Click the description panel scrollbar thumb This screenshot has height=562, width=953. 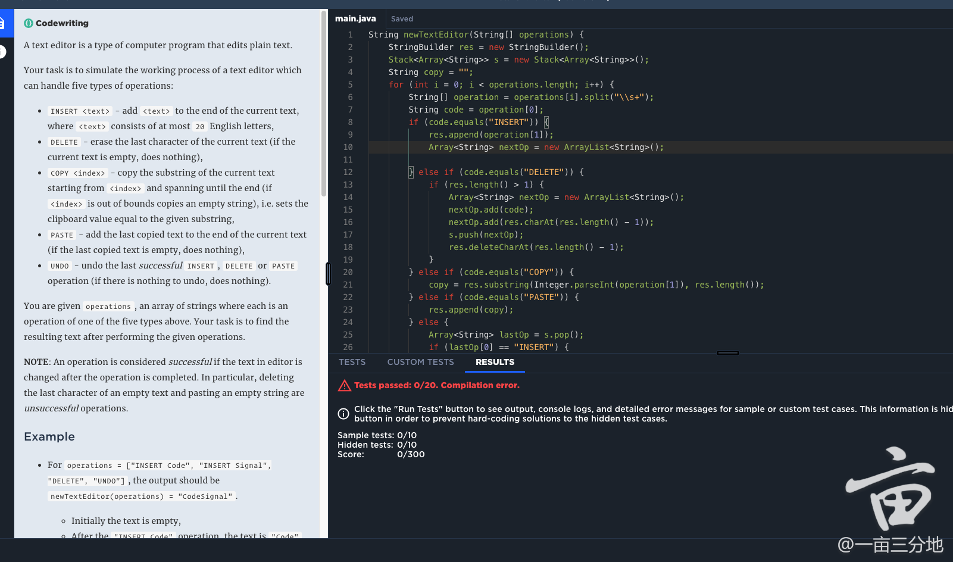(324, 102)
